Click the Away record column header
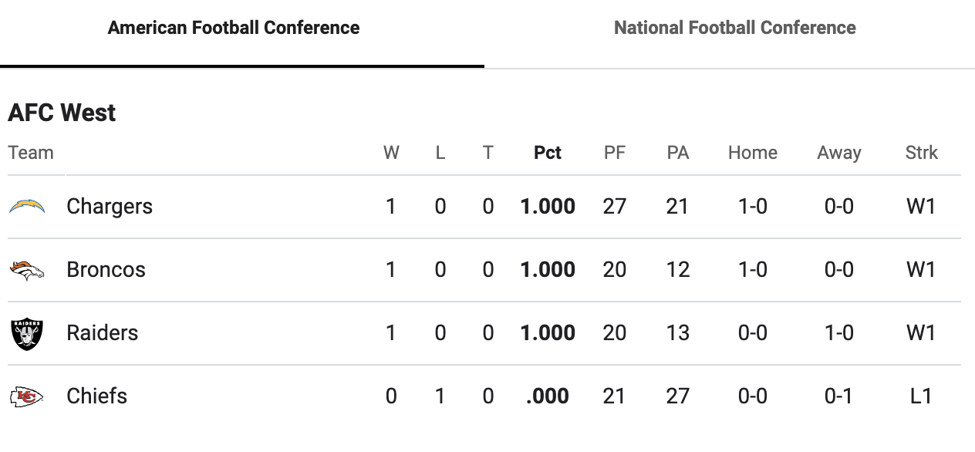The width and height of the screenshot is (975, 452). click(838, 153)
